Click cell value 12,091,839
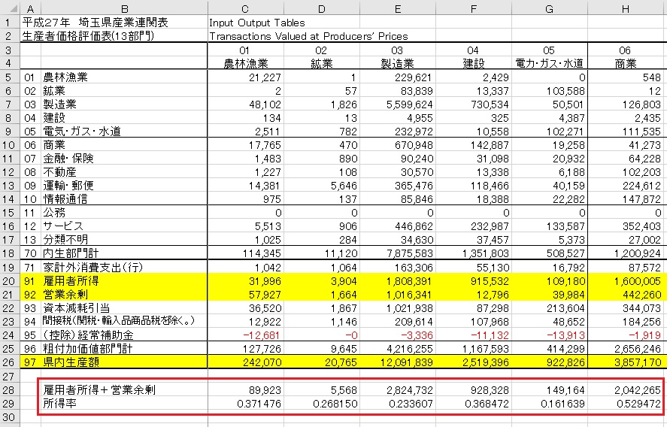Screen dimensions: 667x427 pos(407,362)
